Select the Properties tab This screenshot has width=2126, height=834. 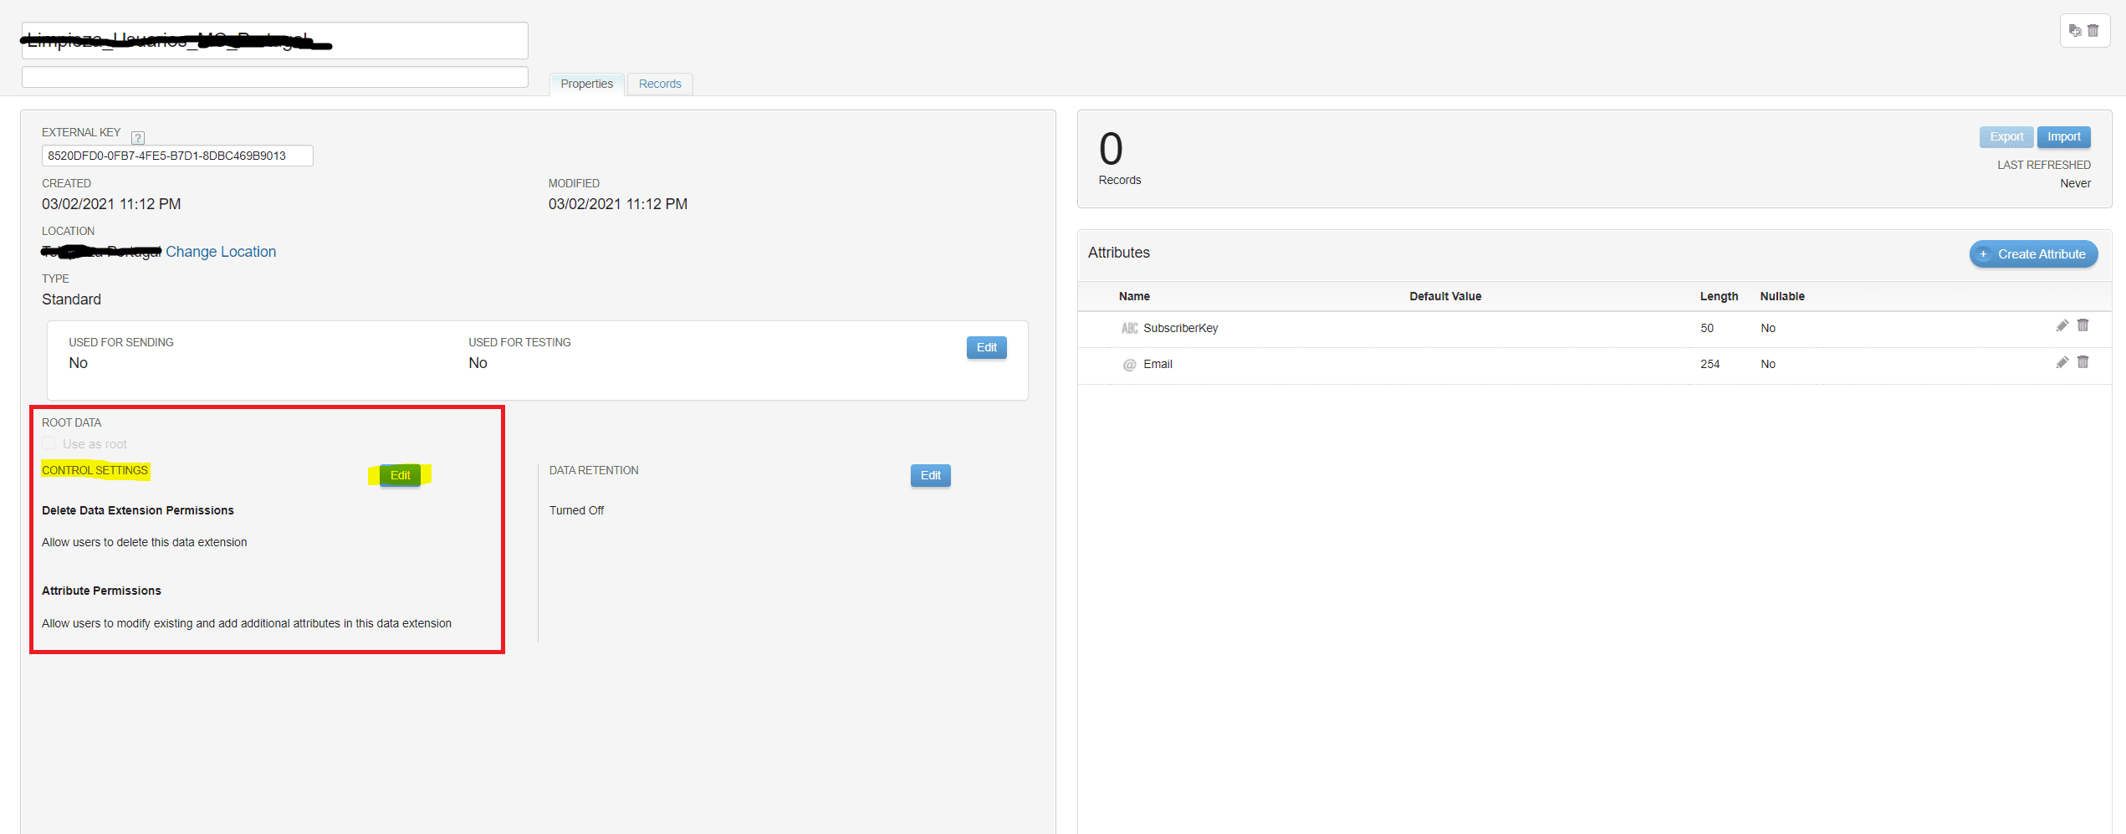586,84
